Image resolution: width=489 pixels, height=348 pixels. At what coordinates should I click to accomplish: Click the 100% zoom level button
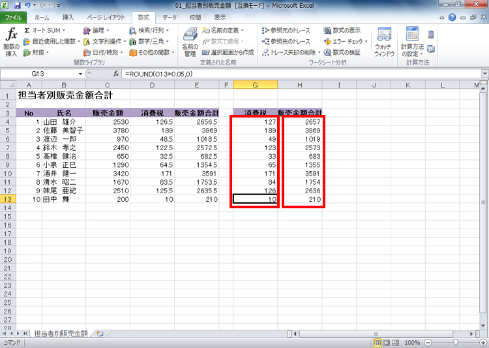411,343
